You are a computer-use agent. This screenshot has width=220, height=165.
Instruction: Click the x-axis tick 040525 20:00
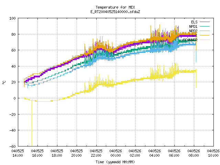tap(76, 153)
